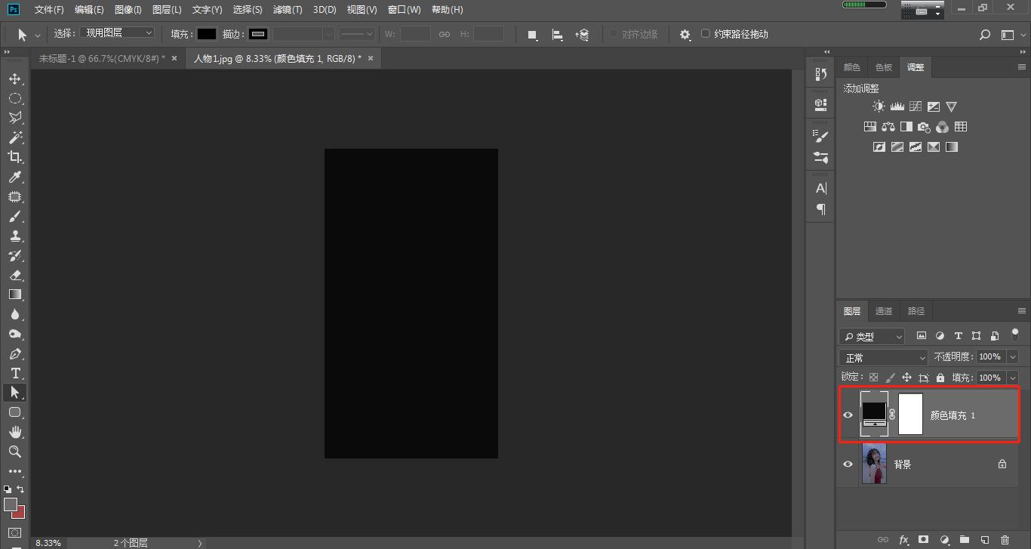Image resolution: width=1031 pixels, height=549 pixels.
Task: Select the Zoom tool
Action: pyautogui.click(x=14, y=452)
